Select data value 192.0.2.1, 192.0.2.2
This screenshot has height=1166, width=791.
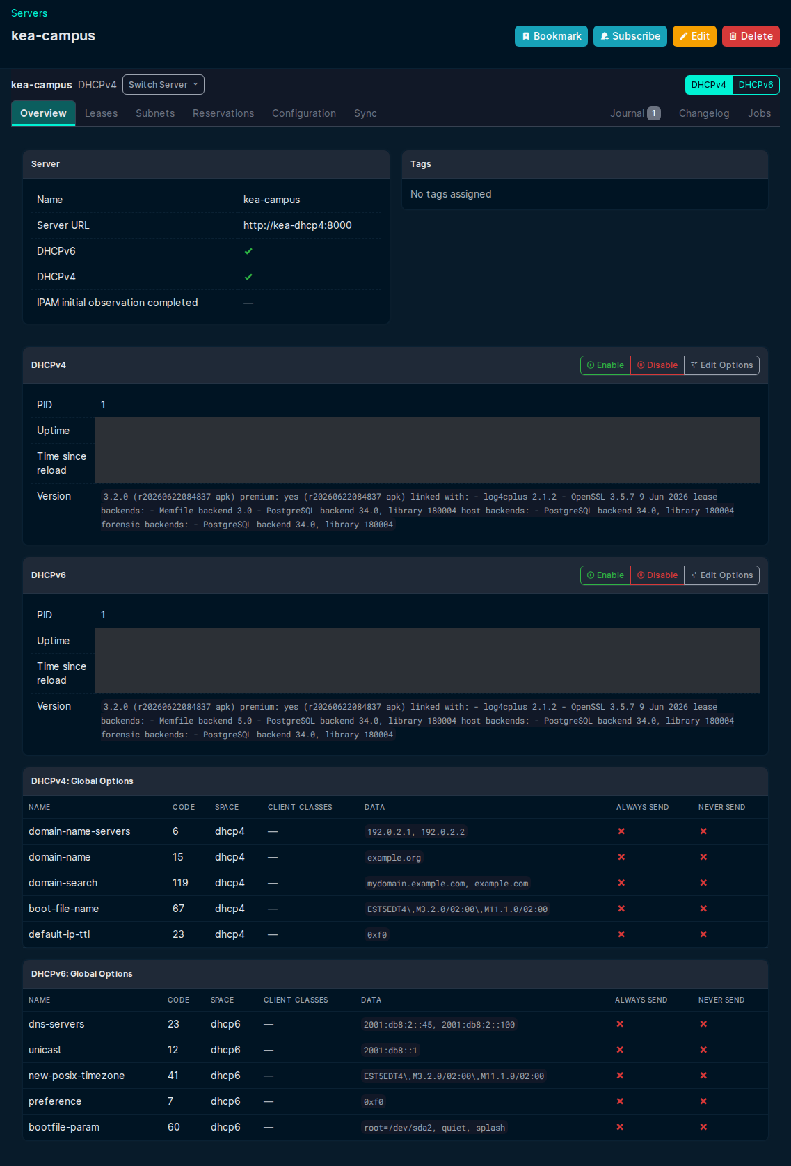(416, 832)
